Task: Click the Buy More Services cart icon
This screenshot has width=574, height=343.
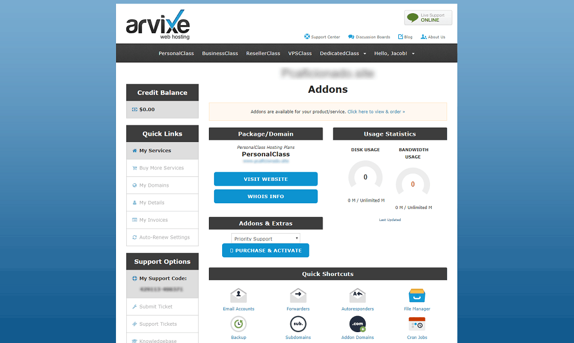Action: 134,168
